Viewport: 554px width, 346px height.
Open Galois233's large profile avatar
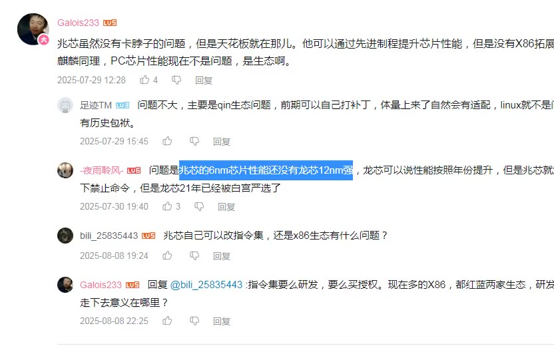(33, 29)
